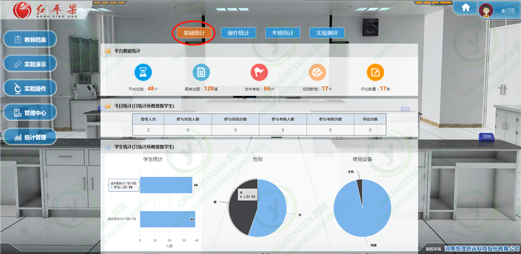Image resolution: width=521 pixels, height=254 pixels.
Task: Open the user avatar profile
Action: tap(486, 10)
